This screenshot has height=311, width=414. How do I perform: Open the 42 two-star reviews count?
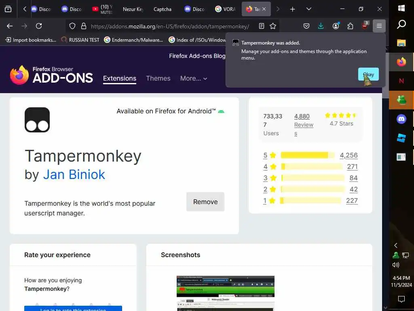click(x=353, y=190)
